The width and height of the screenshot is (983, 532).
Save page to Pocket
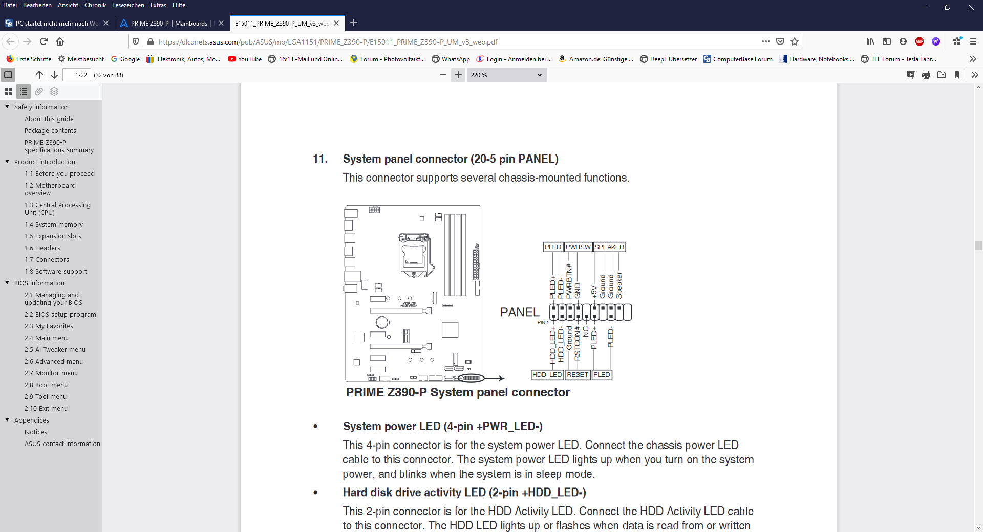(780, 41)
